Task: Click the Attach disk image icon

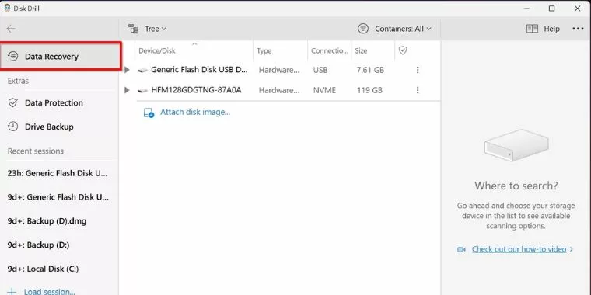Action: tap(149, 113)
